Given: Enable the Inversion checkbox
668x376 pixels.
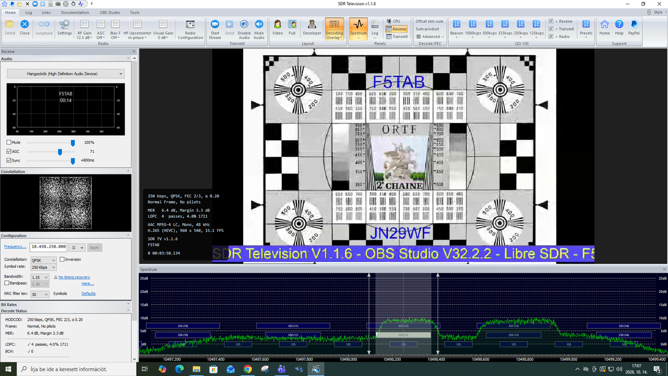Looking at the screenshot, I should point(62,260).
